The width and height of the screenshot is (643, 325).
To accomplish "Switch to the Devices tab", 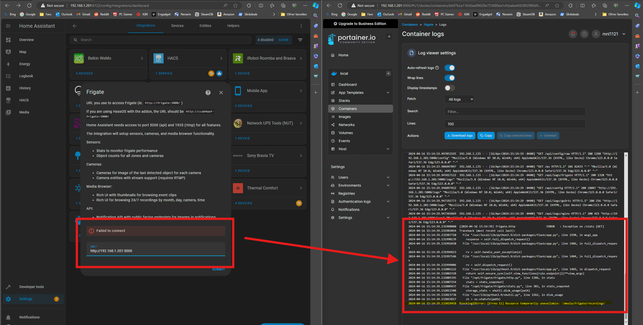I will [x=177, y=26].
